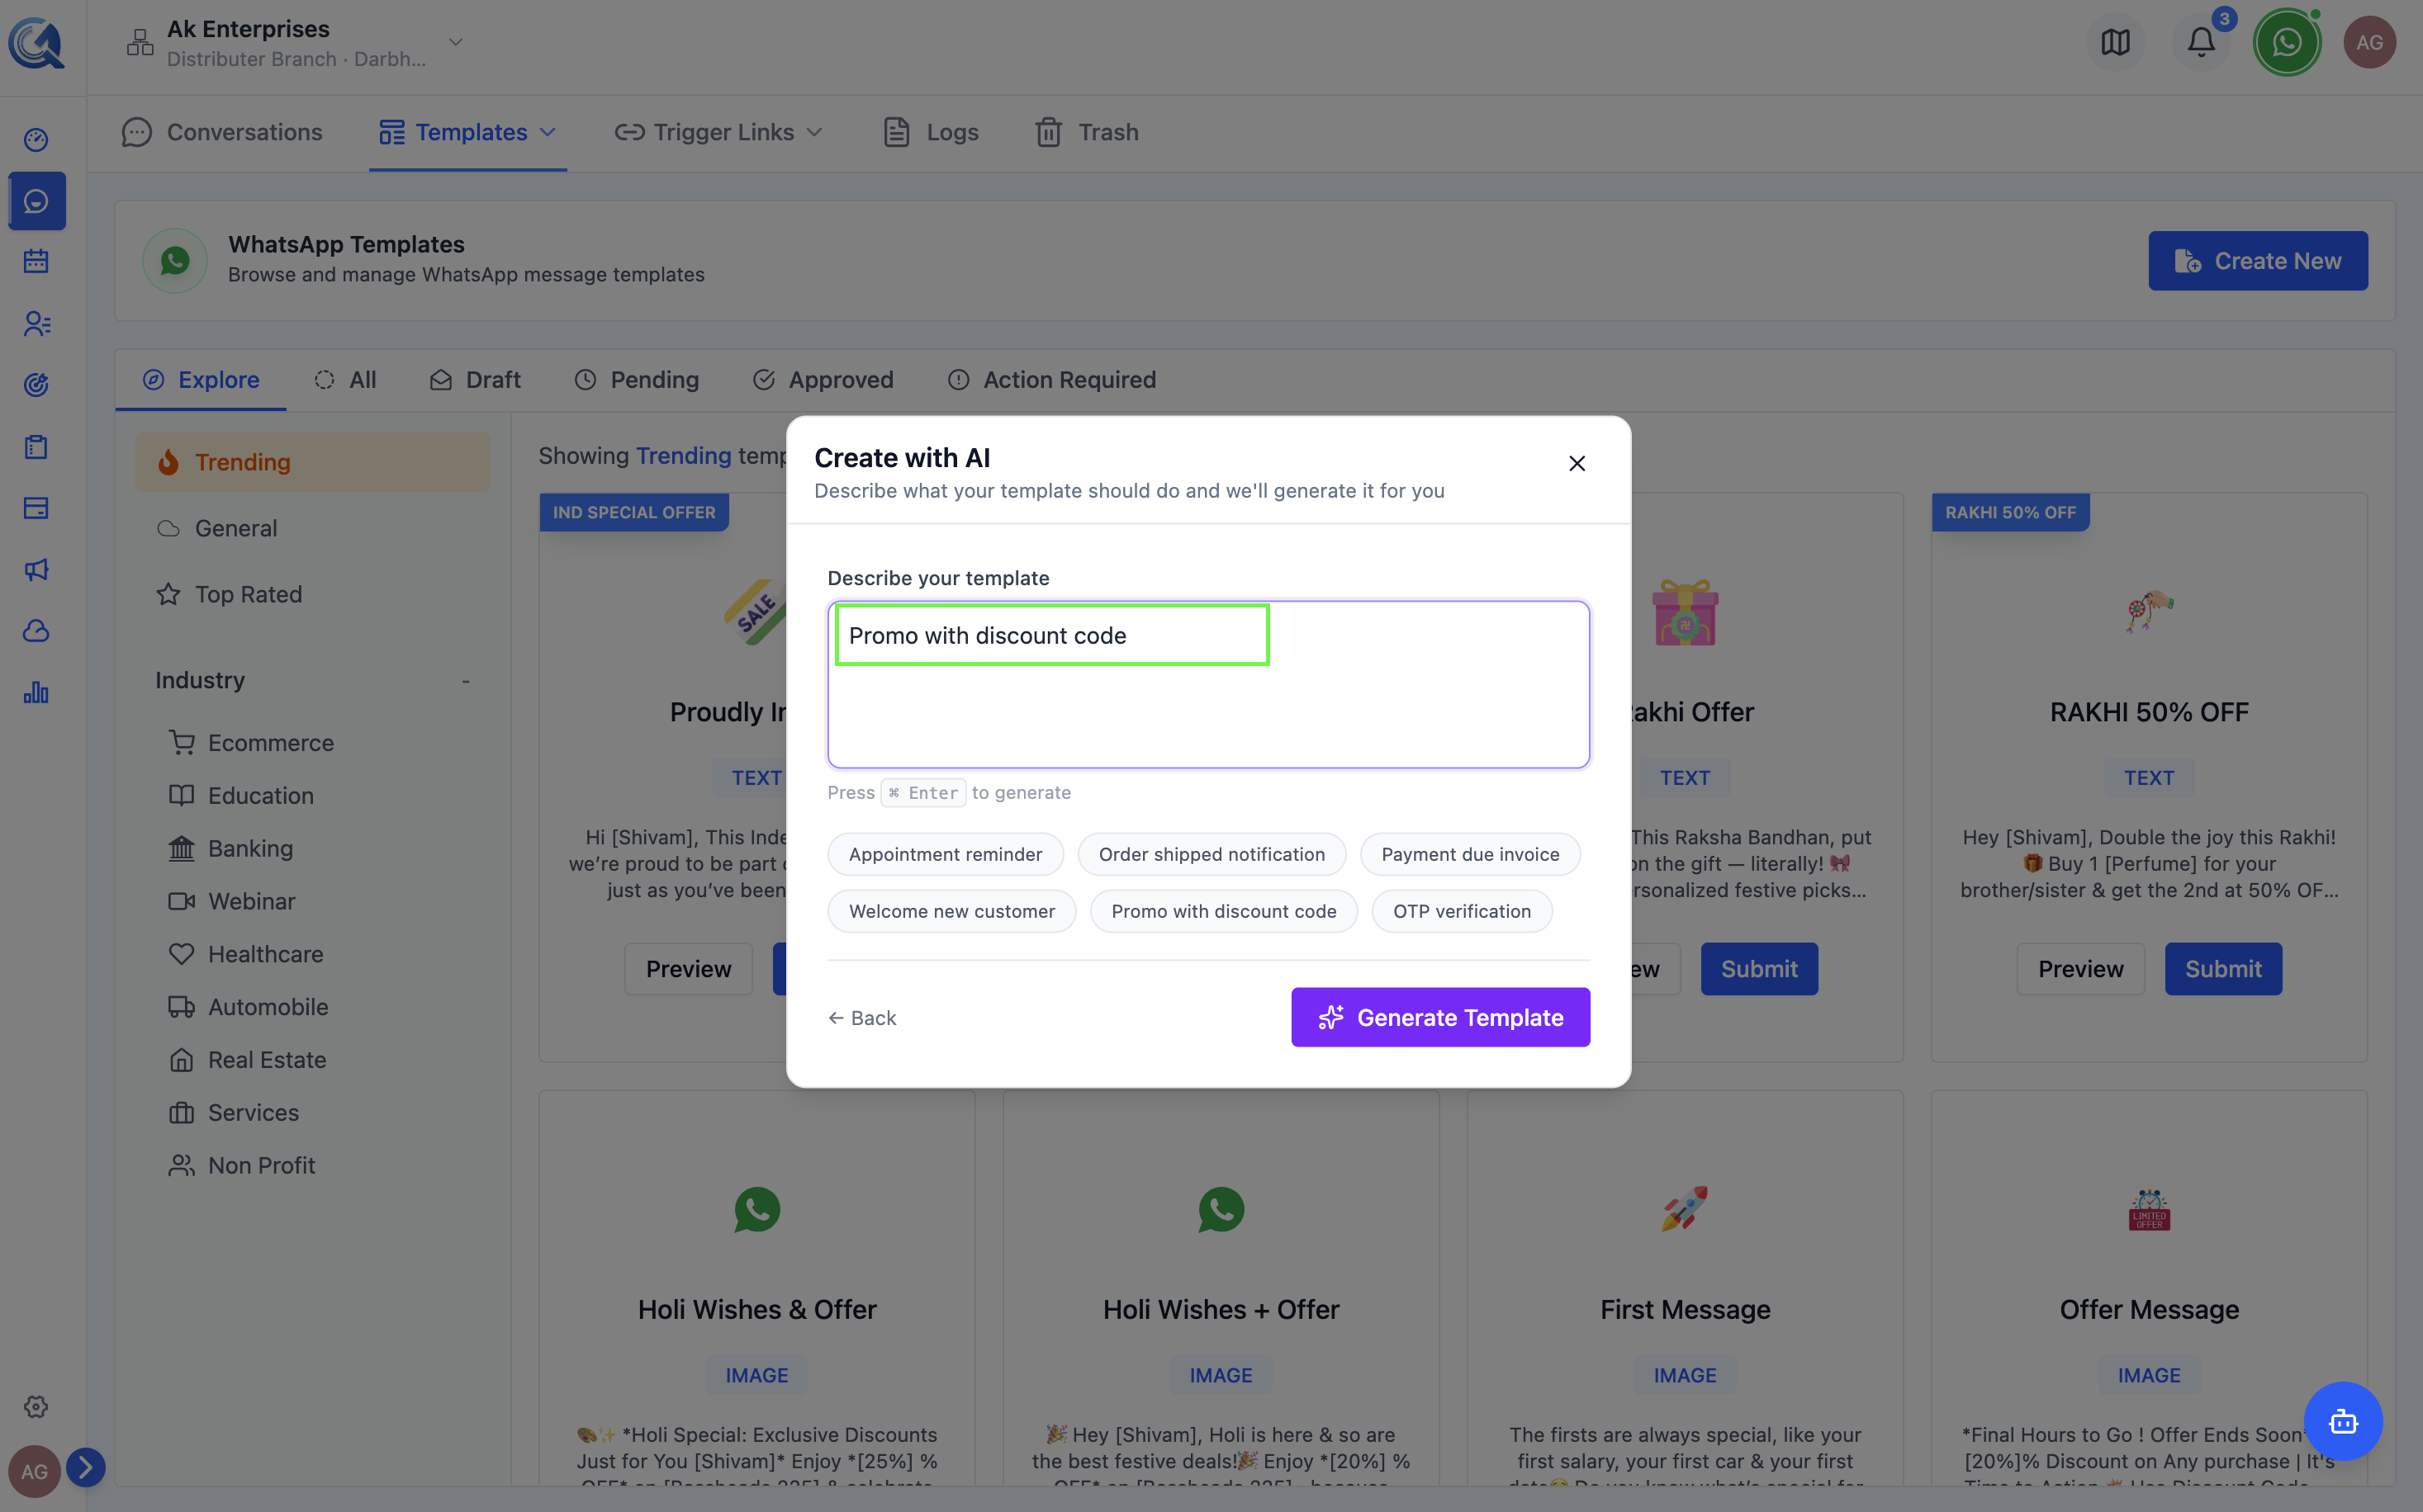This screenshot has height=1512, width=2423.
Task: Select the Top Rated category
Action: [312, 594]
